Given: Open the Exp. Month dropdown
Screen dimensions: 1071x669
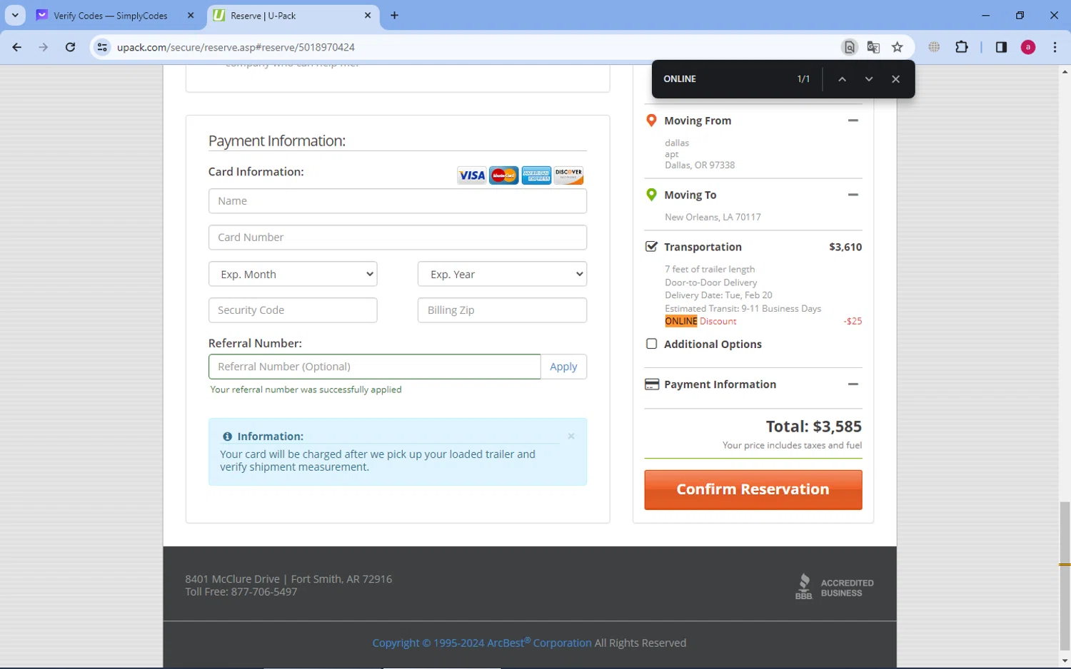Looking at the screenshot, I should [x=293, y=274].
